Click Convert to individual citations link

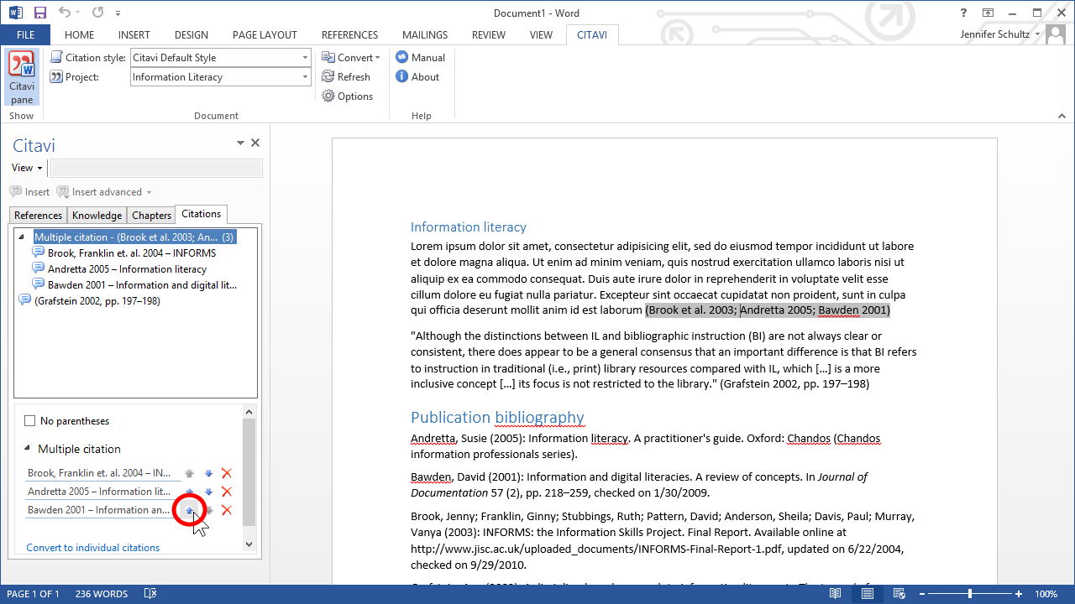93,548
